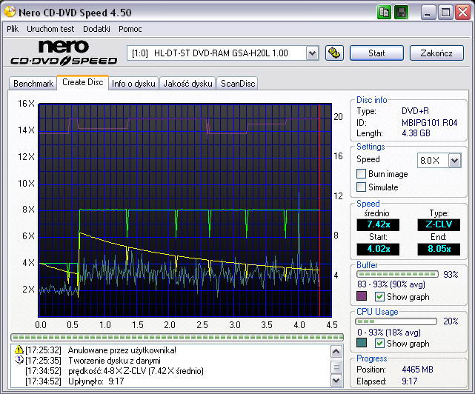Click the save floppy disk icon
Image resolution: width=475 pixels, height=394 pixels.
401,12
